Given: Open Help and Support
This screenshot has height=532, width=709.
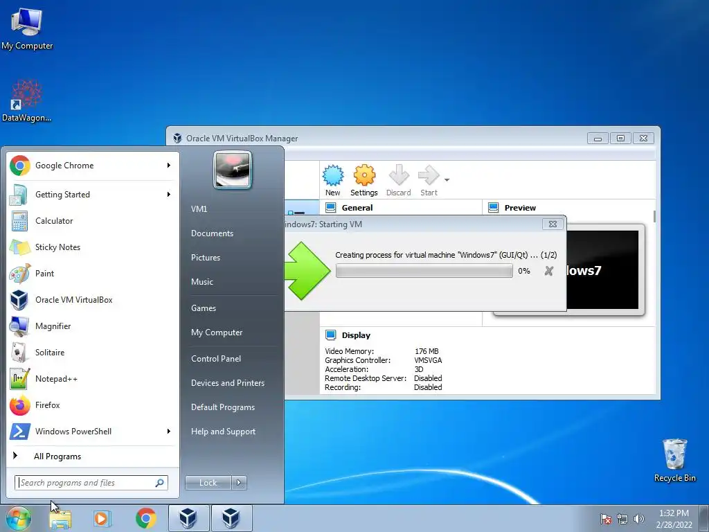Looking at the screenshot, I should click(223, 432).
